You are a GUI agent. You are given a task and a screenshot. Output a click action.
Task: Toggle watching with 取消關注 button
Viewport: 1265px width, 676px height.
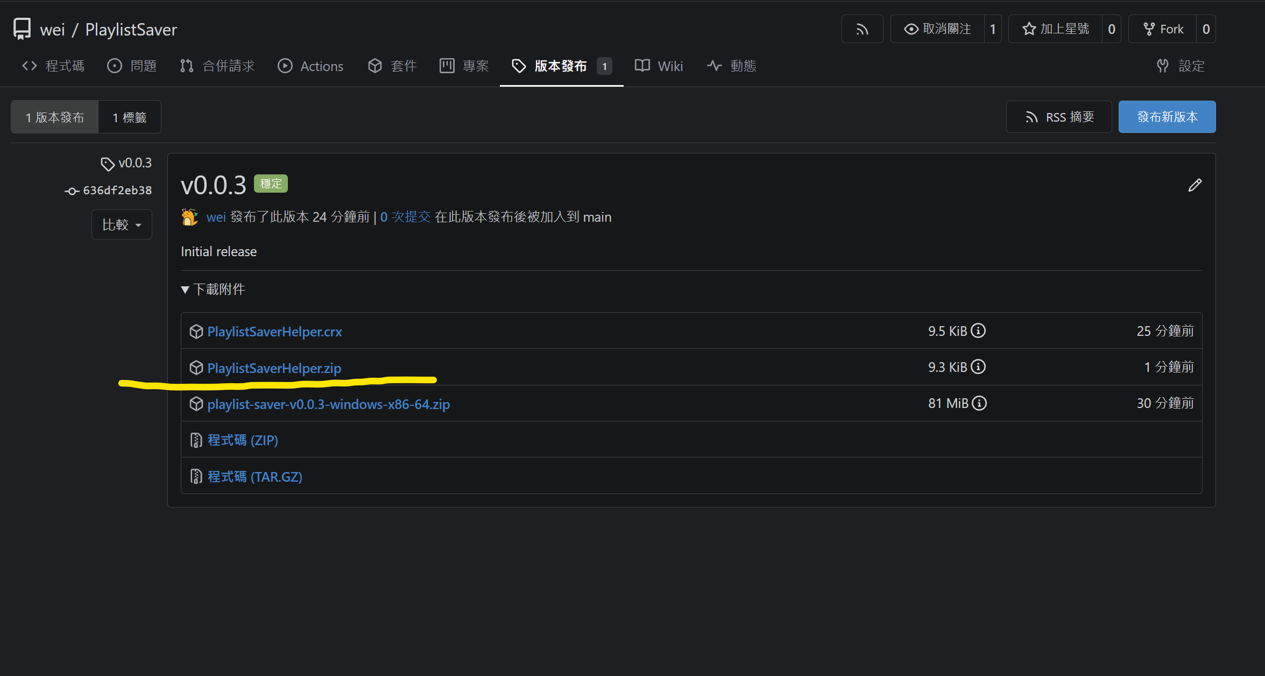click(937, 29)
